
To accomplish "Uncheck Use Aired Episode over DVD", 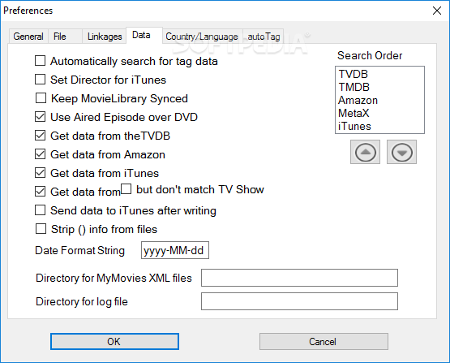I will tap(41, 117).
